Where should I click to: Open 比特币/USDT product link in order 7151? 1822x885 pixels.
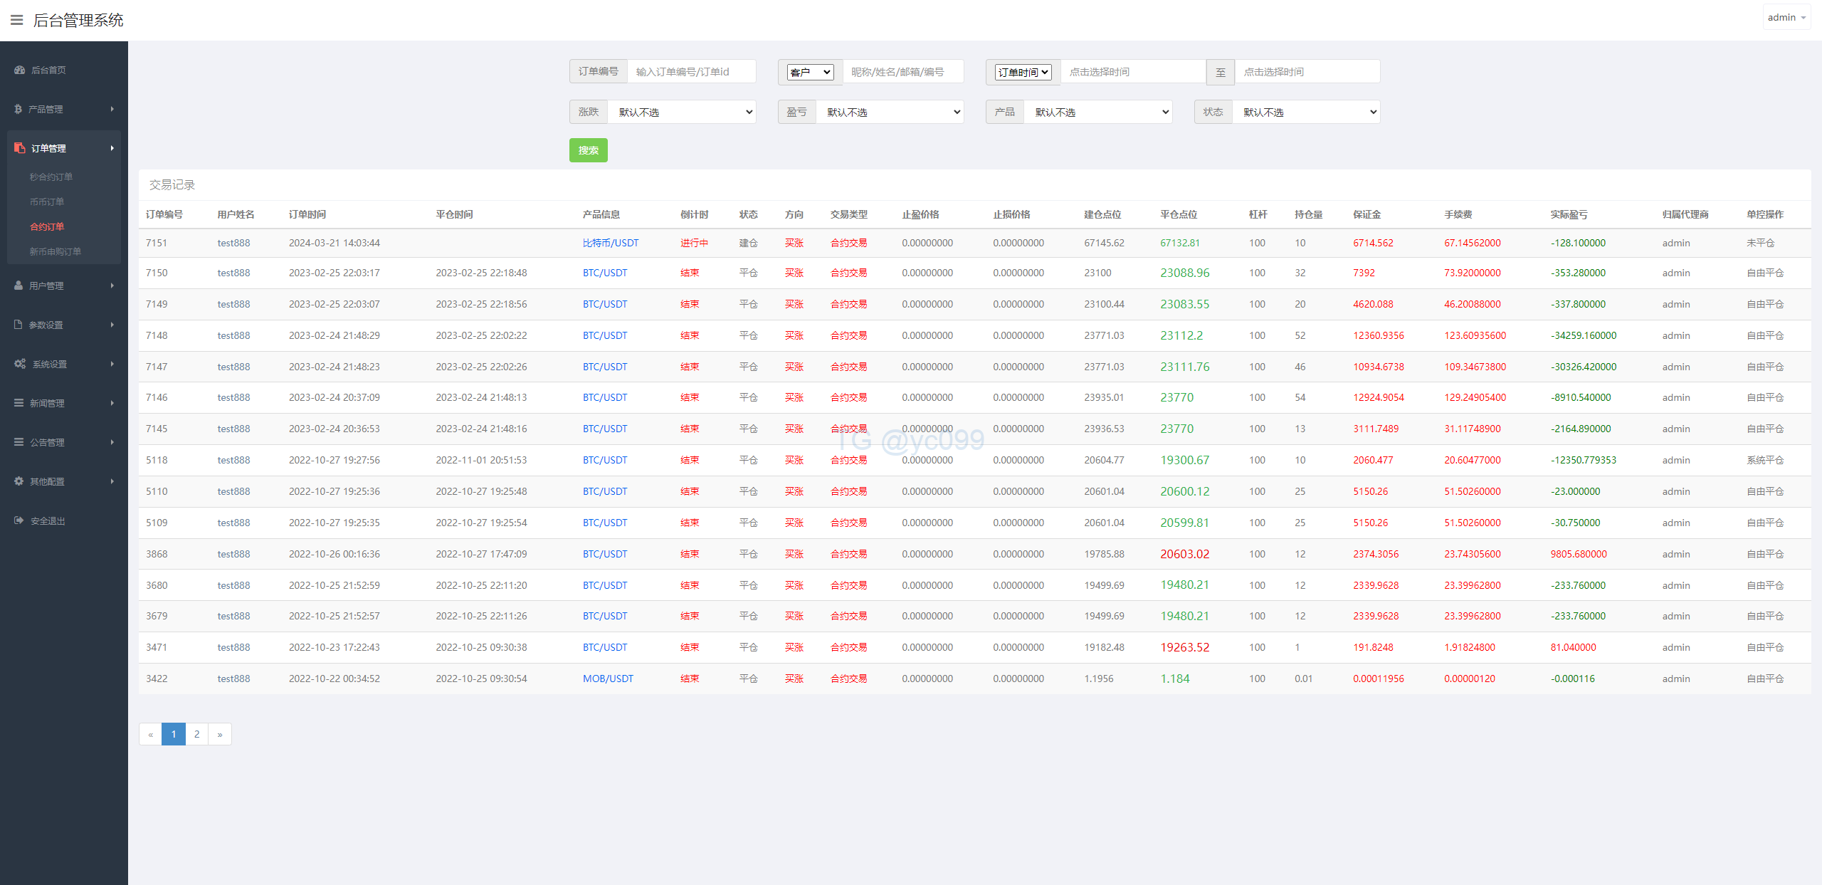pos(610,243)
